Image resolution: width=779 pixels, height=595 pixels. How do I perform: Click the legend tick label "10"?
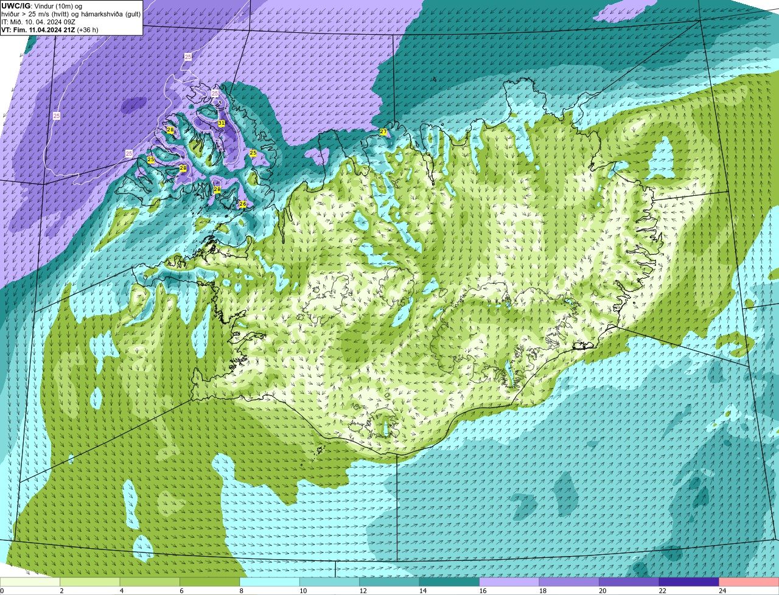click(x=302, y=591)
